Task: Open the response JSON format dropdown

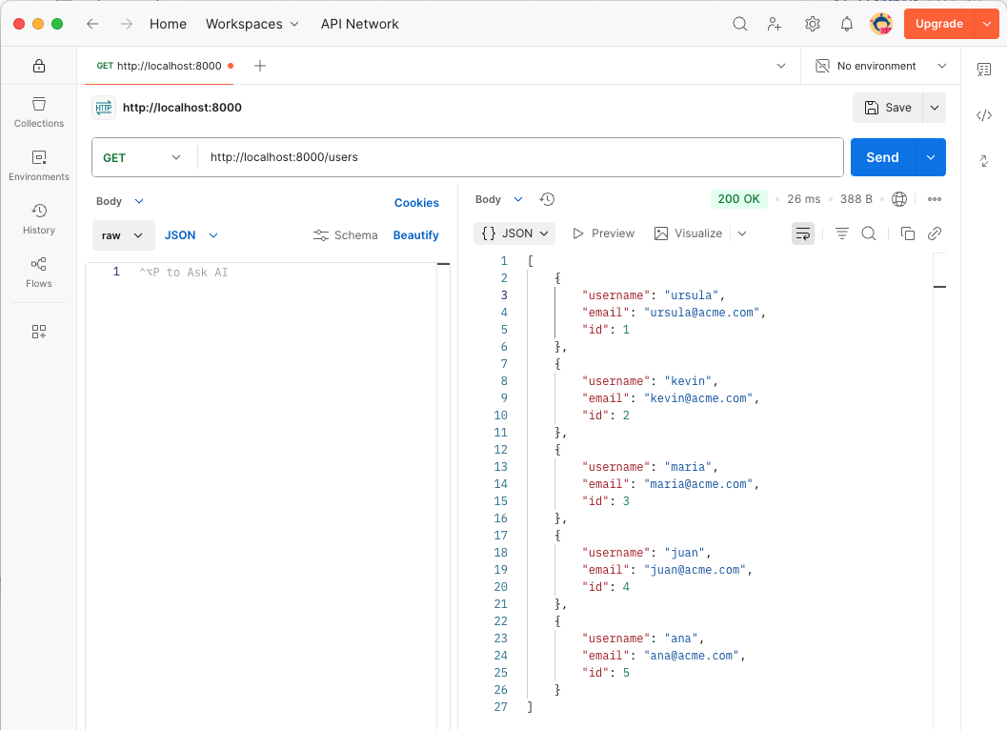Action: (514, 233)
